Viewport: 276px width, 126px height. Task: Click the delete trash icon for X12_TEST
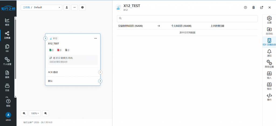(x=253, y=7)
